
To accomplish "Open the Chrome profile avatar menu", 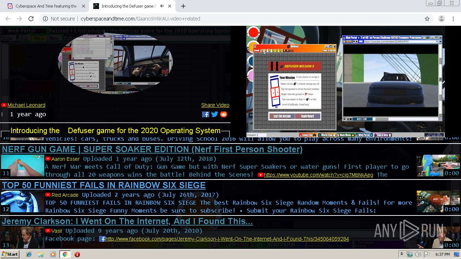I will coord(441,19).
